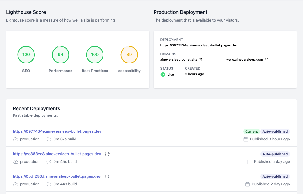Click the cloud upload icon on the first production row

[x=15, y=139]
